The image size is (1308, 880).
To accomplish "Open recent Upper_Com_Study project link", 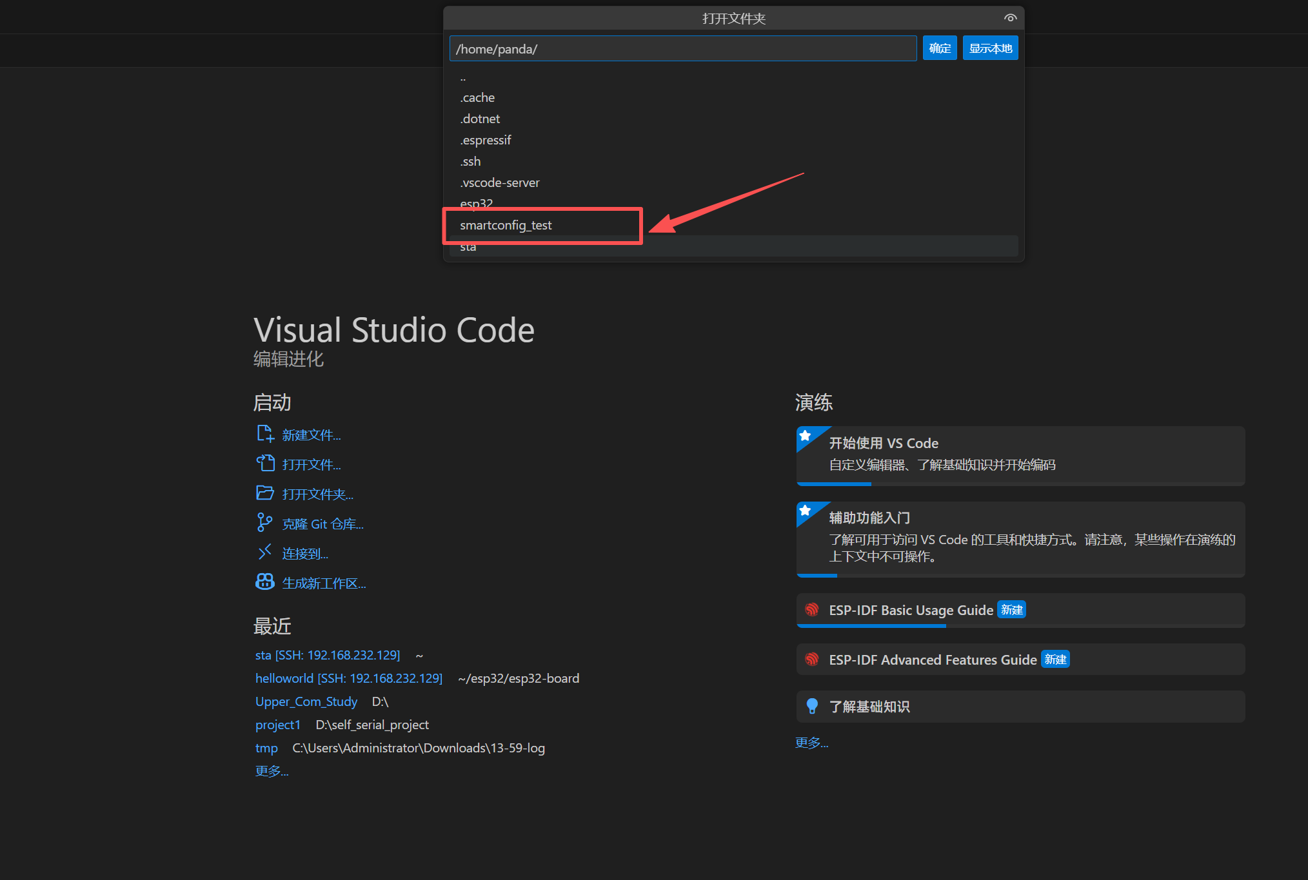I will [306, 701].
